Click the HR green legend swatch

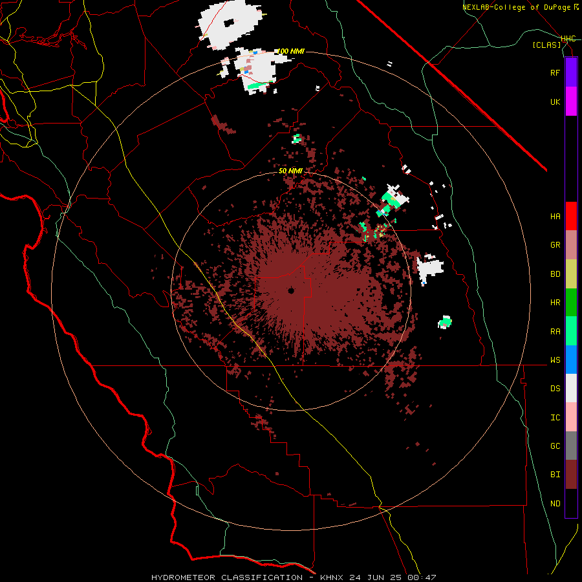click(x=571, y=303)
